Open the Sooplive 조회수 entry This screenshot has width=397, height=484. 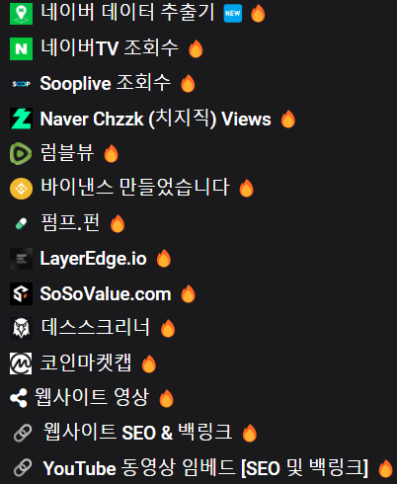(x=106, y=83)
